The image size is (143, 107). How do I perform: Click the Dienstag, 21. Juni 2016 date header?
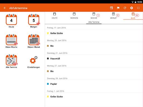(x=57, y=53)
